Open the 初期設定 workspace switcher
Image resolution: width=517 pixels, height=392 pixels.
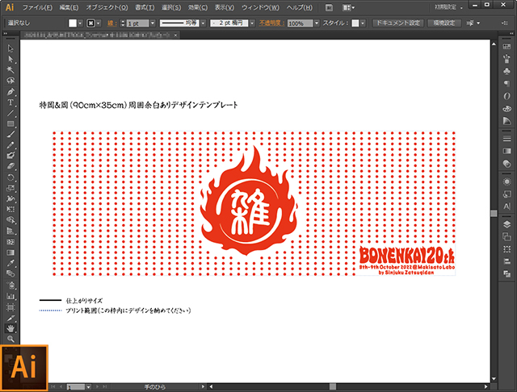tap(449, 7)
